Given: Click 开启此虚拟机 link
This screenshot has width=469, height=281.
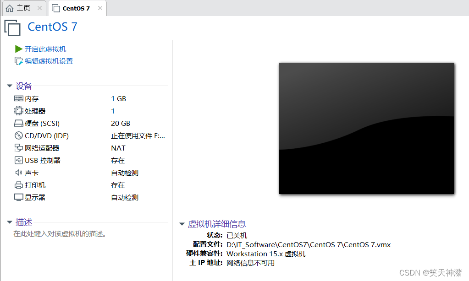Looking at the screenshot, I should coord(45,49).
